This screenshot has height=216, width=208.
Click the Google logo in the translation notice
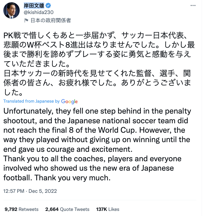pos(69,102)
